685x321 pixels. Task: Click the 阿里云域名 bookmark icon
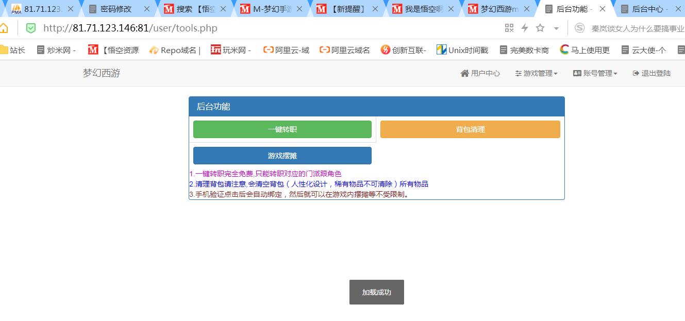(x=325, y=50)
